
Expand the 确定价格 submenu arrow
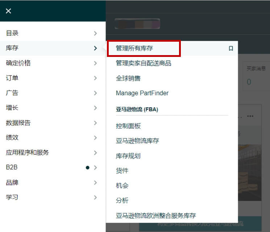point(95,63)
